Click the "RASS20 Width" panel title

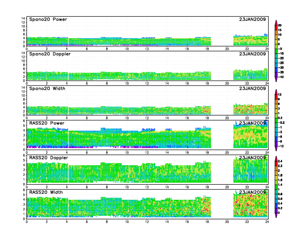pos(46,192)
